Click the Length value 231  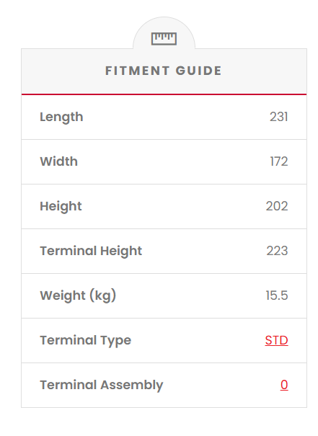tap(279, 117)
